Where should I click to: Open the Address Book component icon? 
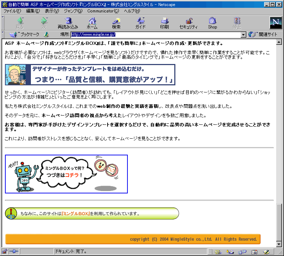[254, 252]
